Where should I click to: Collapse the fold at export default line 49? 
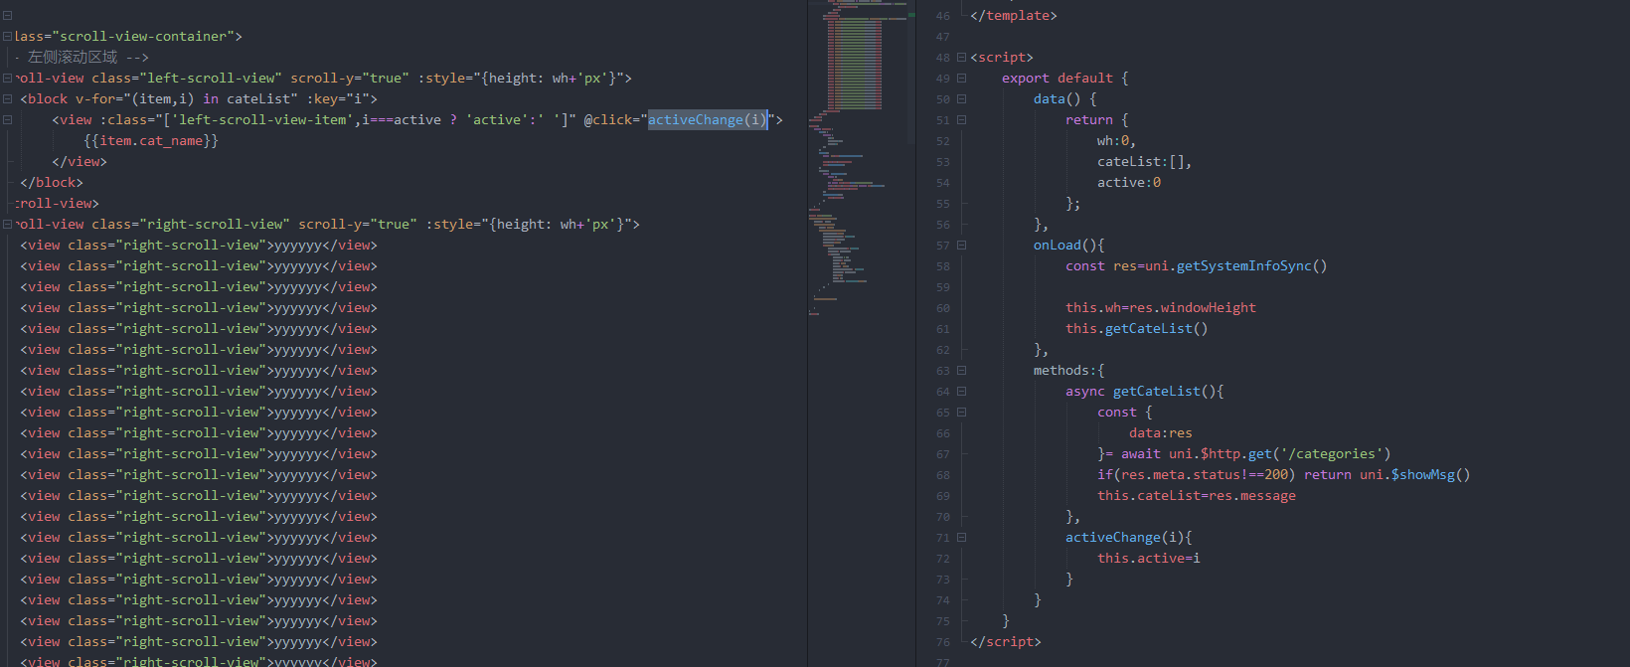coord(961,79)
